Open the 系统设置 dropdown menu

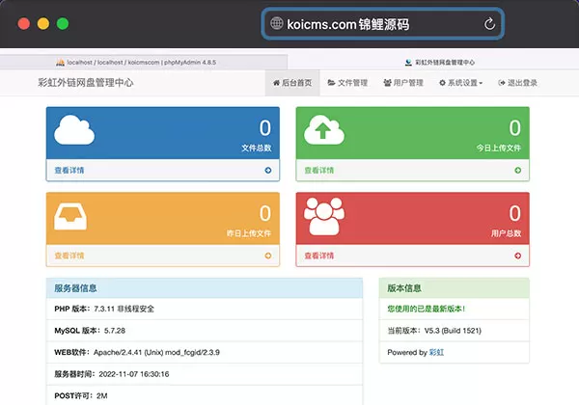[x=460, y=83]
